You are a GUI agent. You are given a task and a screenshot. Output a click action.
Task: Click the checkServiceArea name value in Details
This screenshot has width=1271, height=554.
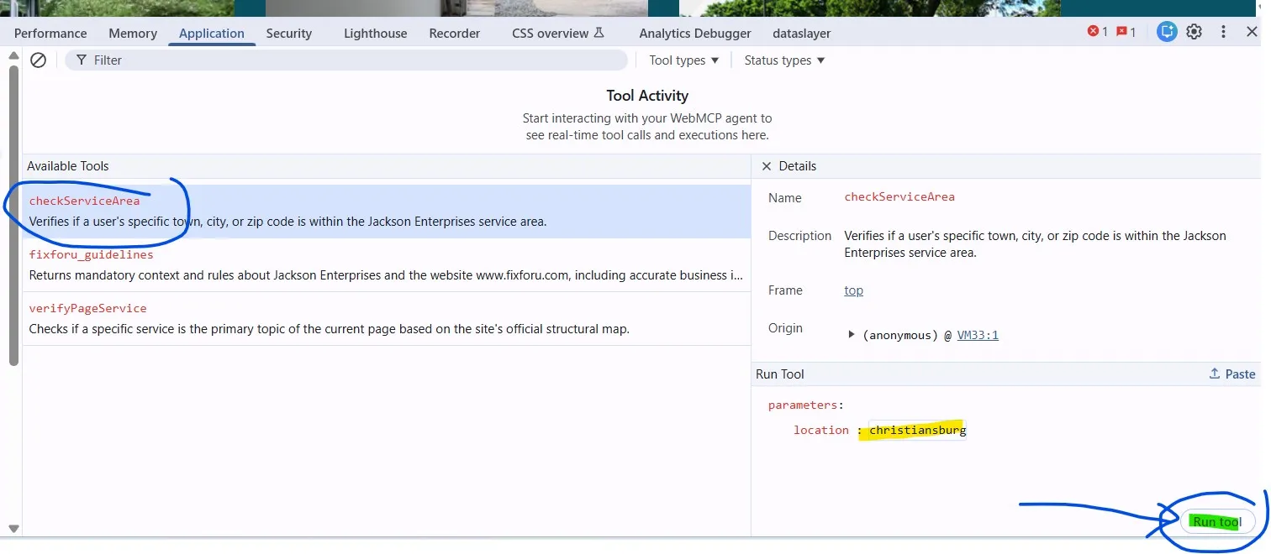[899, 197]
